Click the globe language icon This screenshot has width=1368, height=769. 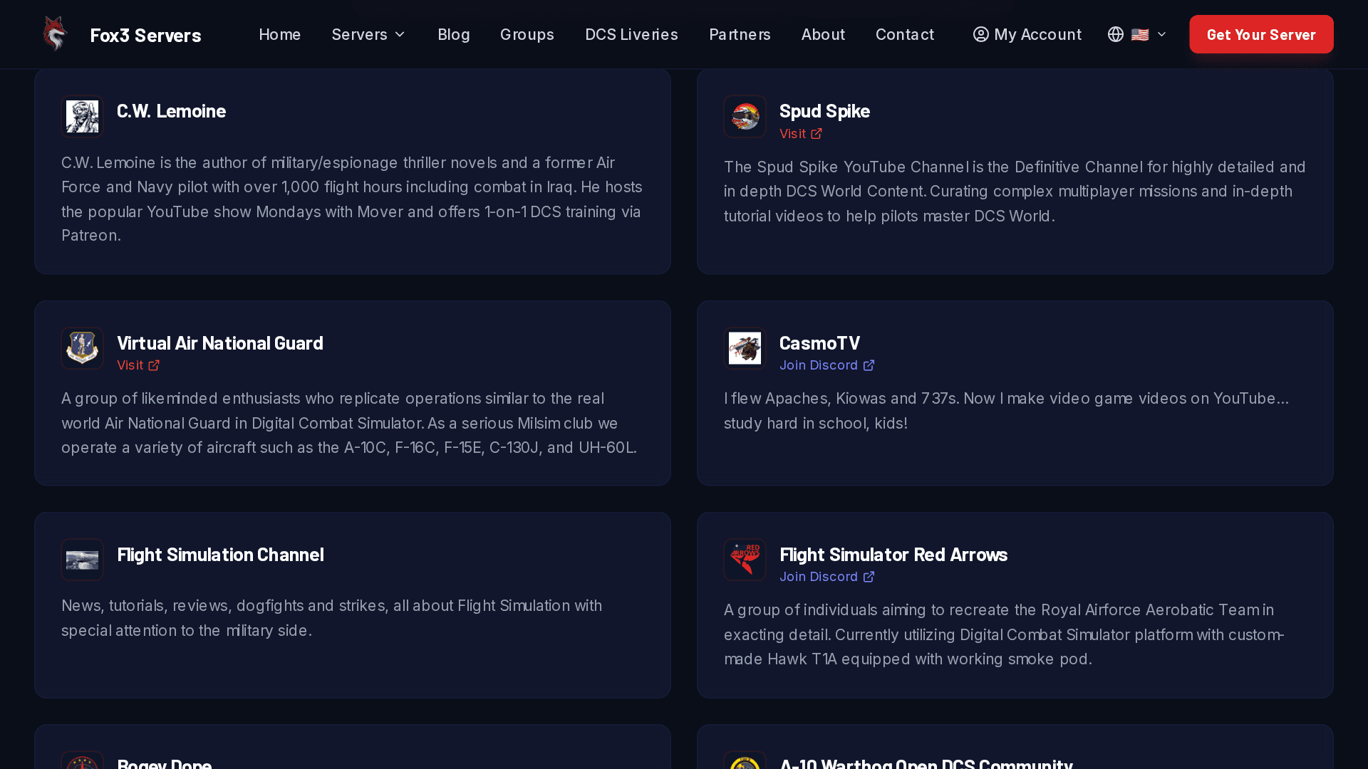1116,34
